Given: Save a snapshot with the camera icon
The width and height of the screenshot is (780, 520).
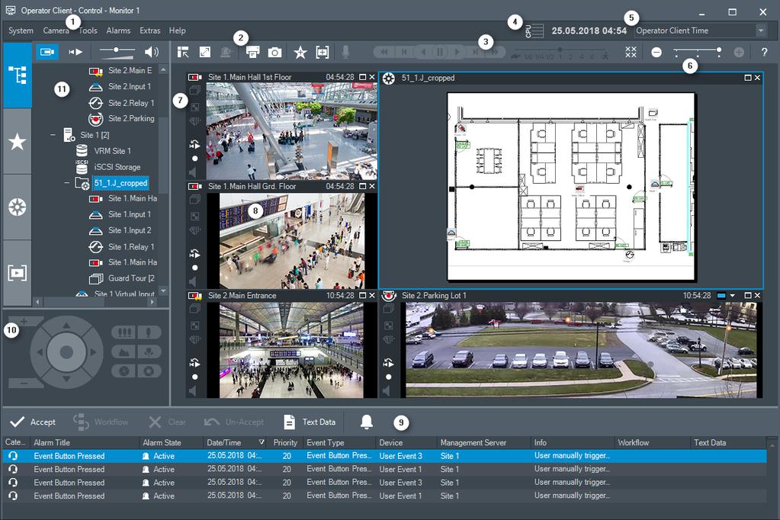Looking at the screenshot, I should (x=274, y=53).
